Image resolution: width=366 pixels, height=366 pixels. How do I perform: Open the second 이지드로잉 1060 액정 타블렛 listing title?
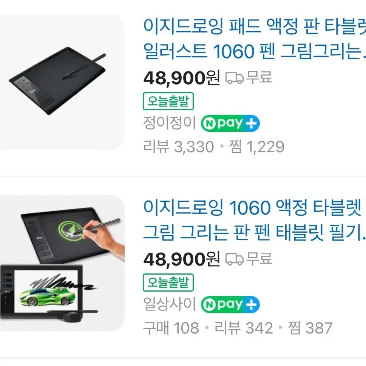point(255,220)
